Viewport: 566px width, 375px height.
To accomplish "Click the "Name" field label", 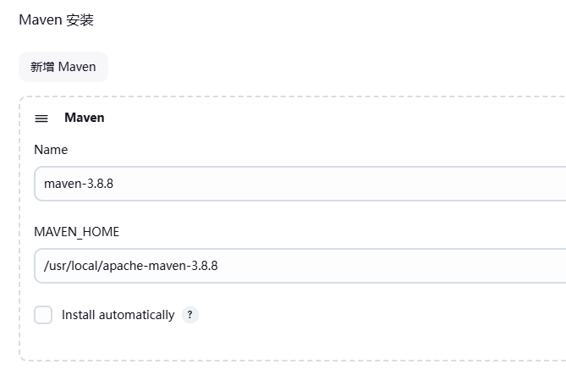I will click(51, 150).
